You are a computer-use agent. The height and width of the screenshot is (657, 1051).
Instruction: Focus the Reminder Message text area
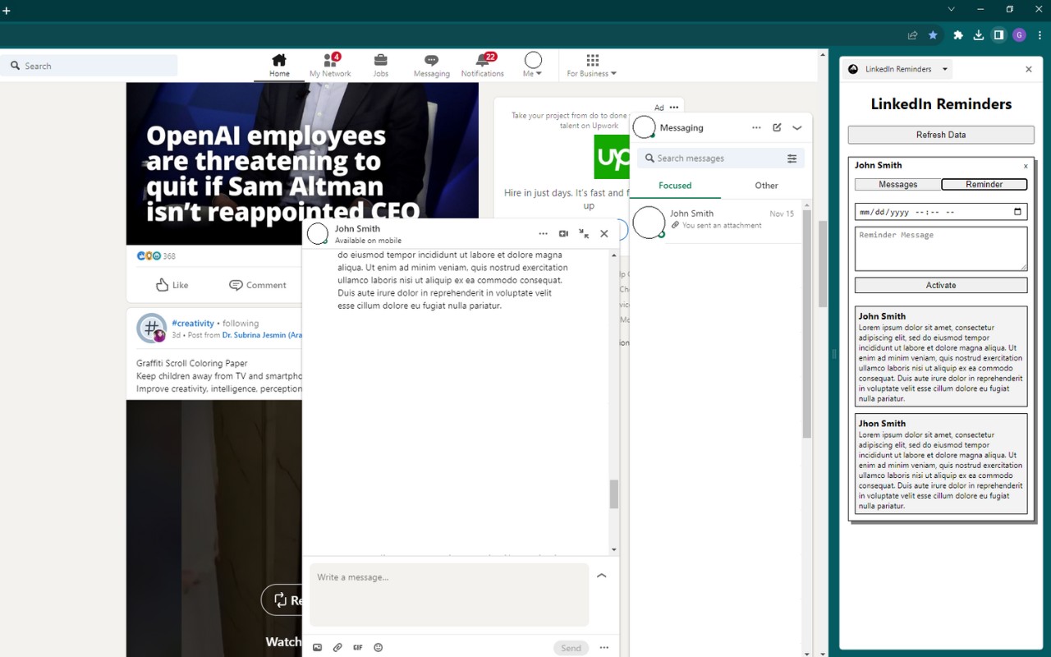(x=941, y=249)
